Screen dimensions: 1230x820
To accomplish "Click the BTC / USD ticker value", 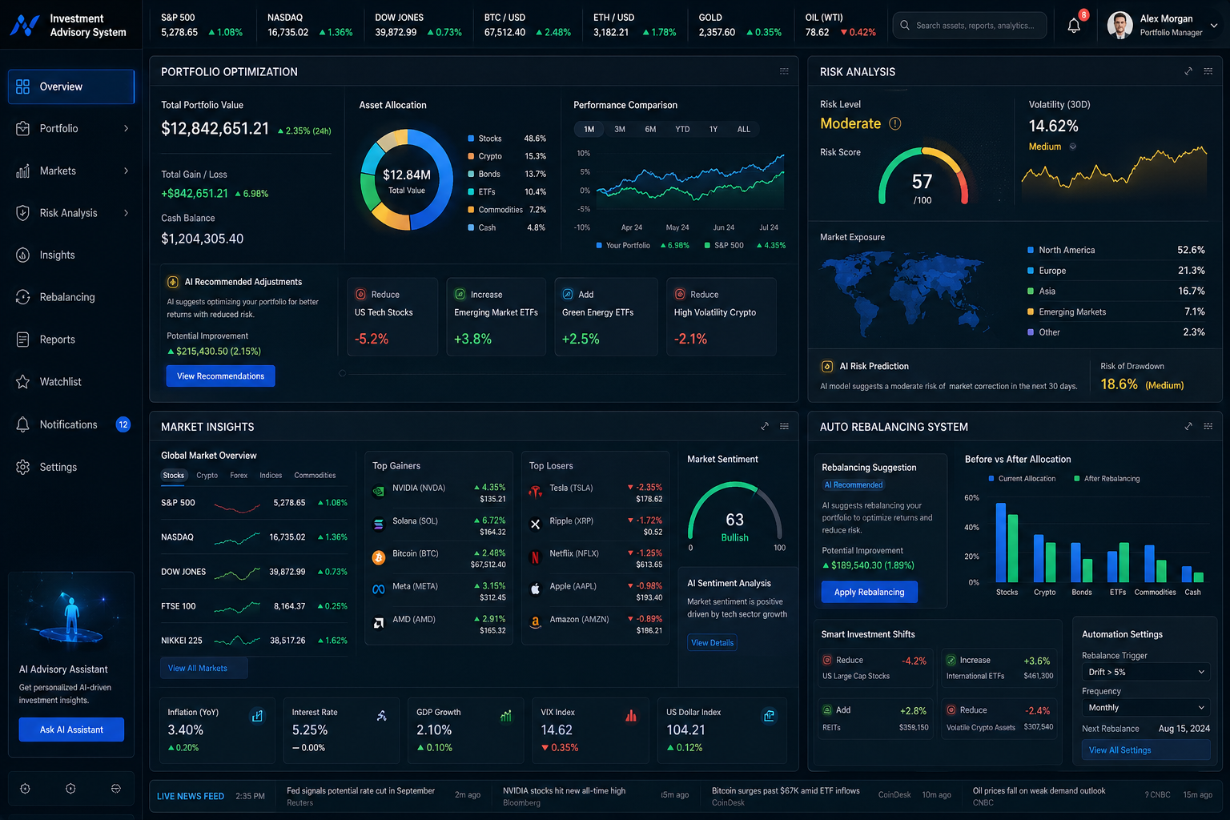I will [504, 33].
